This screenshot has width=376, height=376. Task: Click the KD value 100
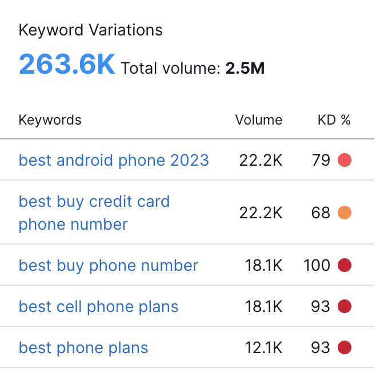coord(317,266)
